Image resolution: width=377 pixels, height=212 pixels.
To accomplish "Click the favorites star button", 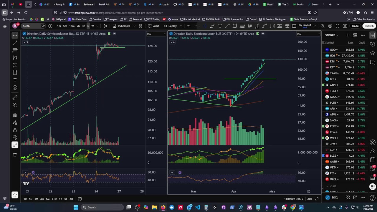I will 15,195.
